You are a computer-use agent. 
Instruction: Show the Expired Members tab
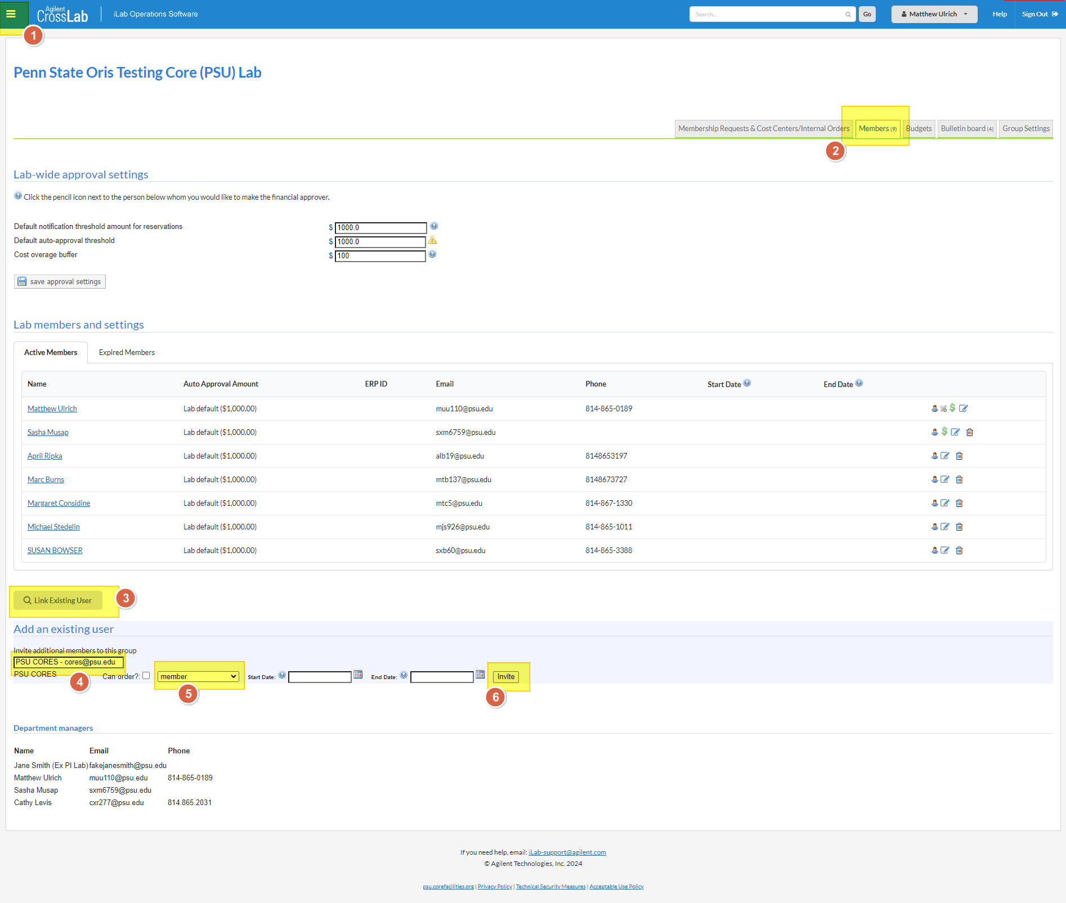(127, 353)
